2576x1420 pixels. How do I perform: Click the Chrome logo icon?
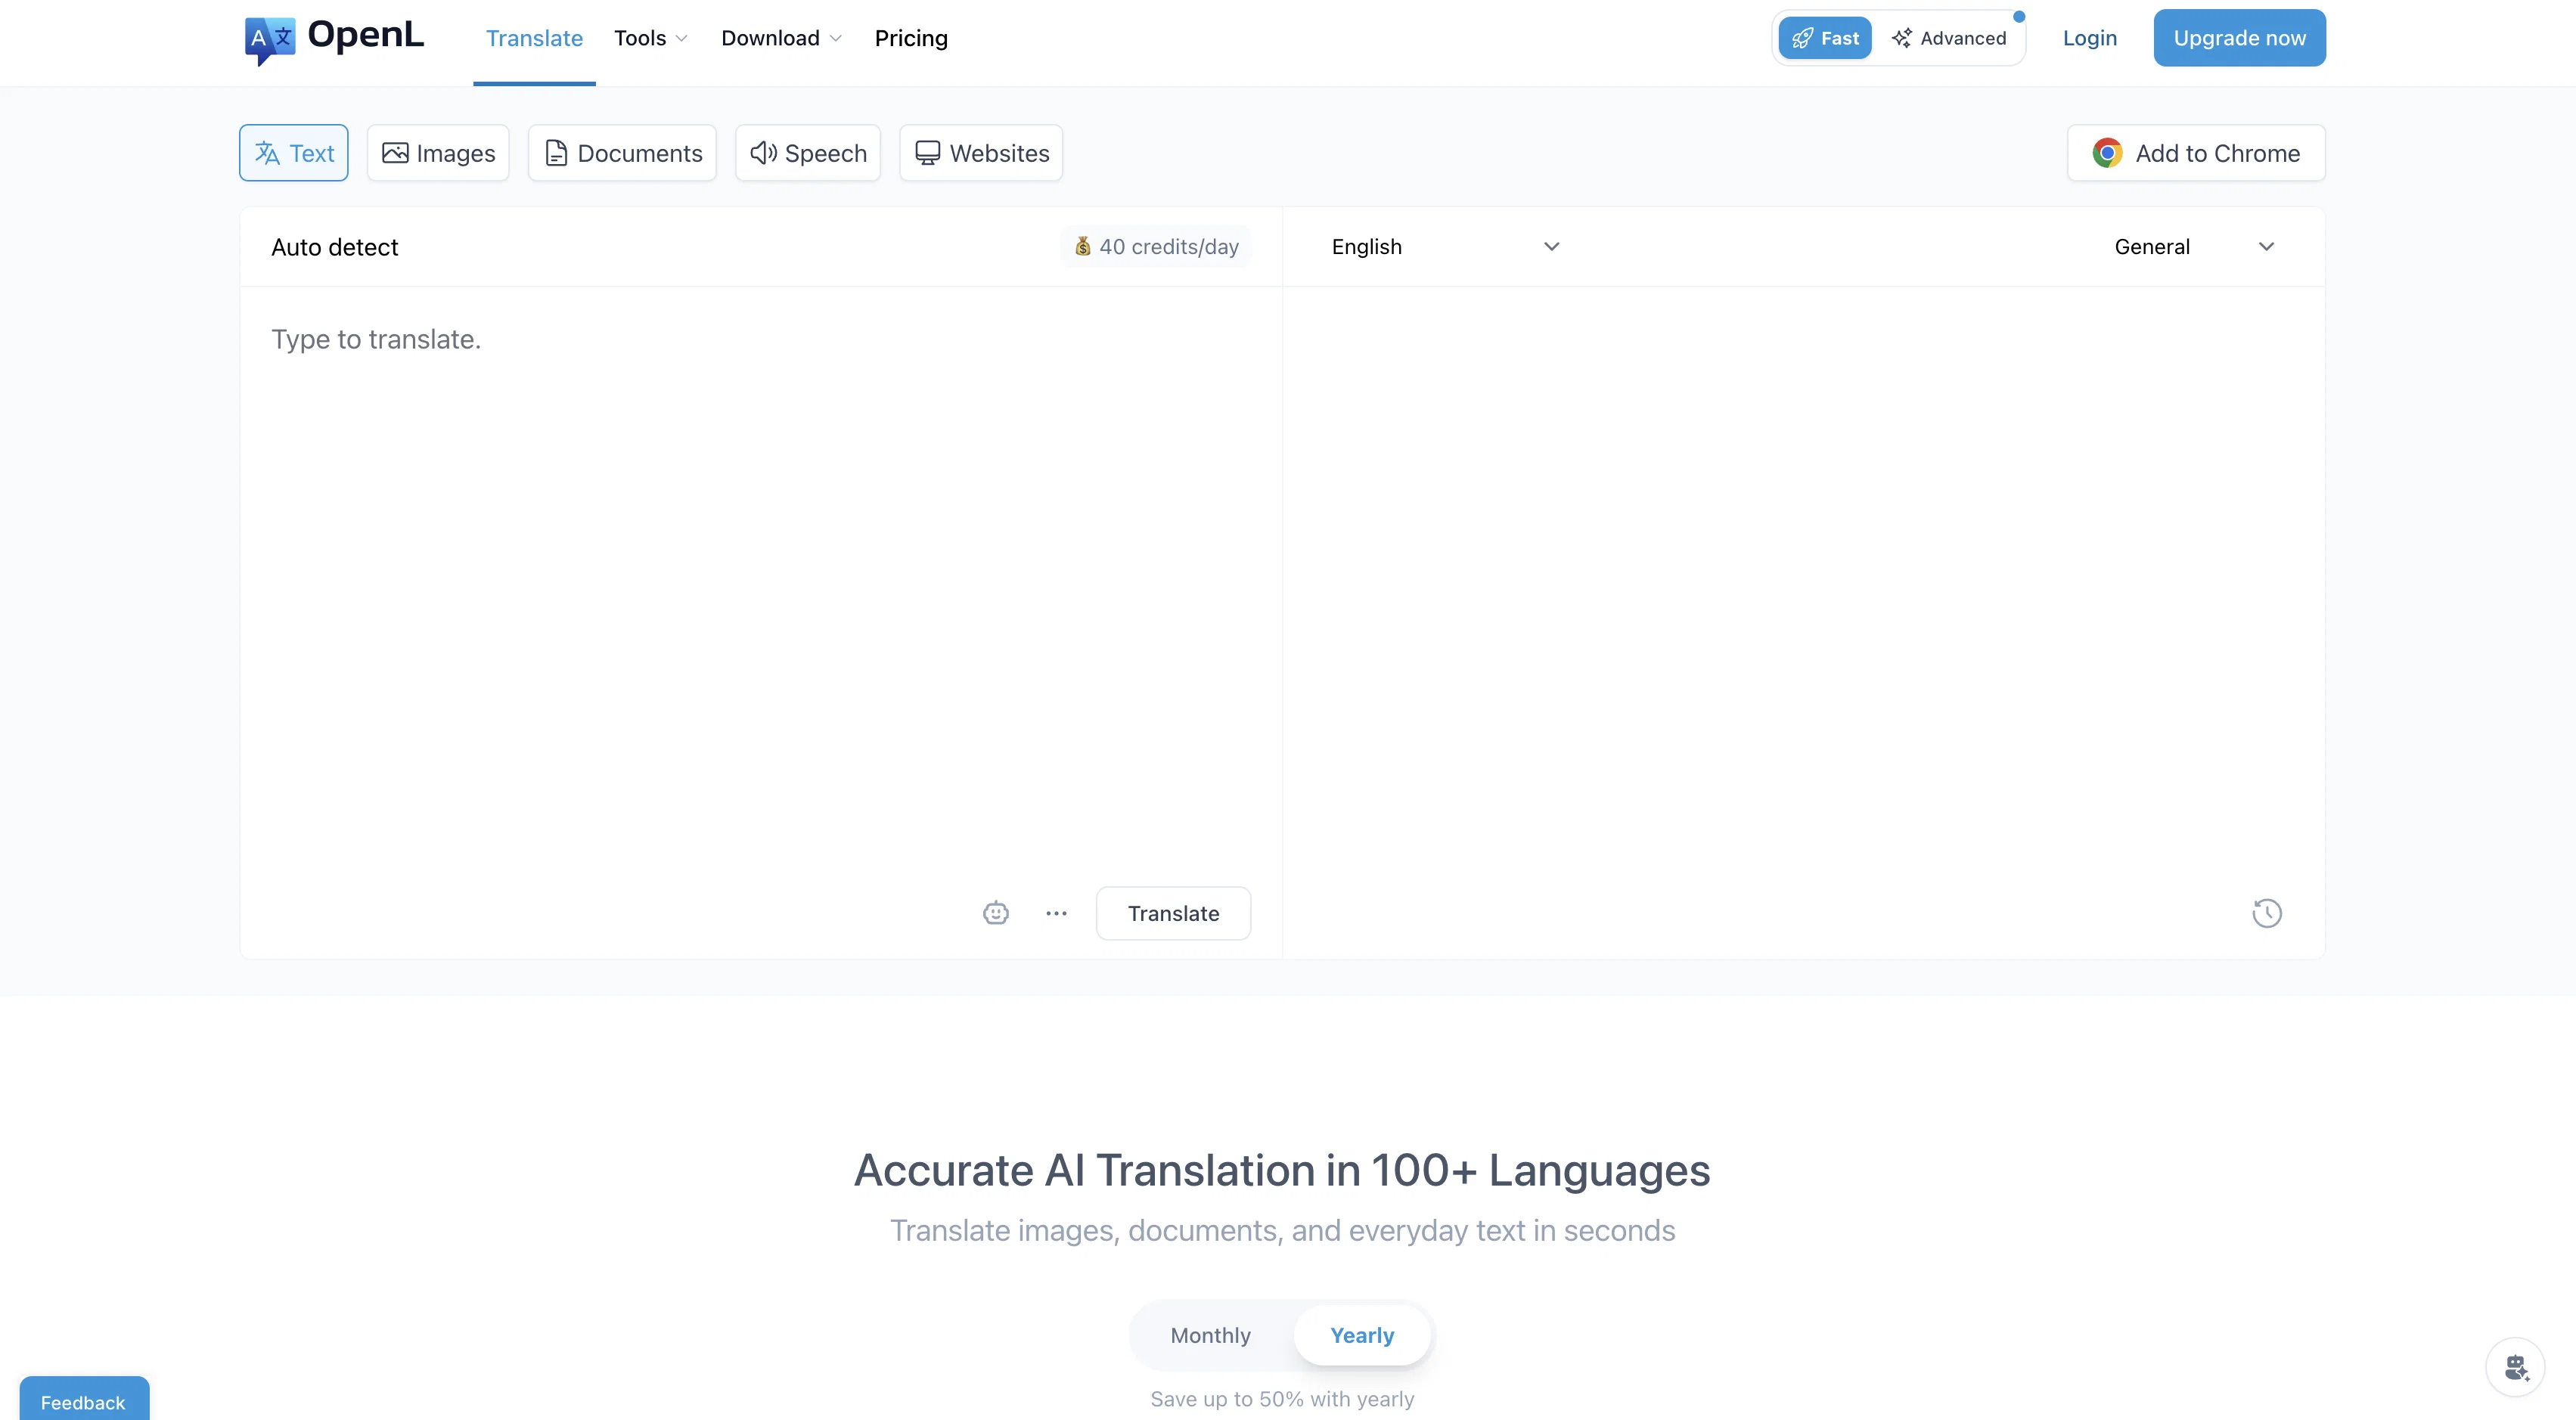[2108, 153]
